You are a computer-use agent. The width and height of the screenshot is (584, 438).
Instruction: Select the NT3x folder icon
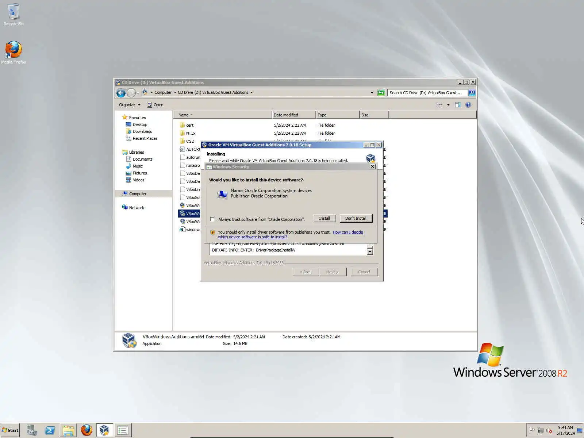pyautogui.click(x=182, y=133)
